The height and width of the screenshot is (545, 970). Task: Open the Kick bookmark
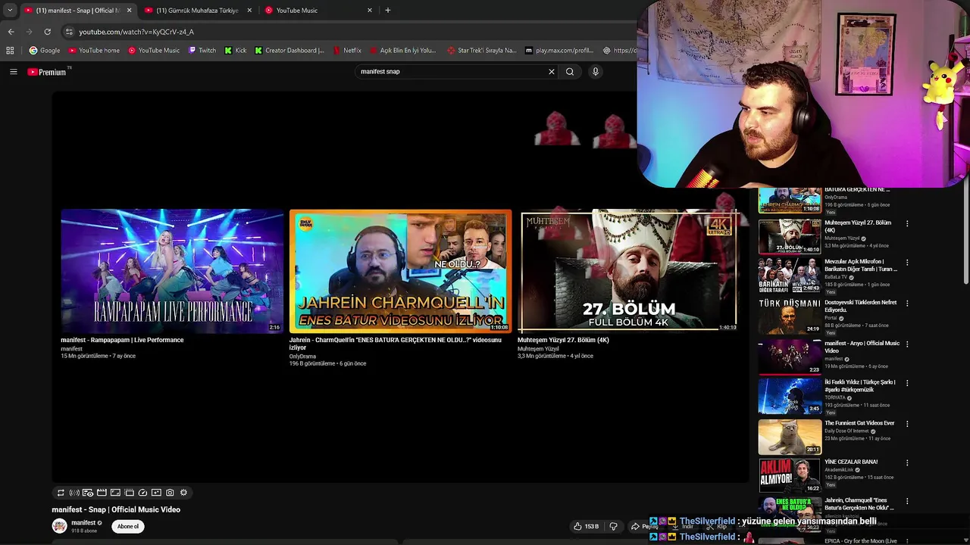(236, 51)
